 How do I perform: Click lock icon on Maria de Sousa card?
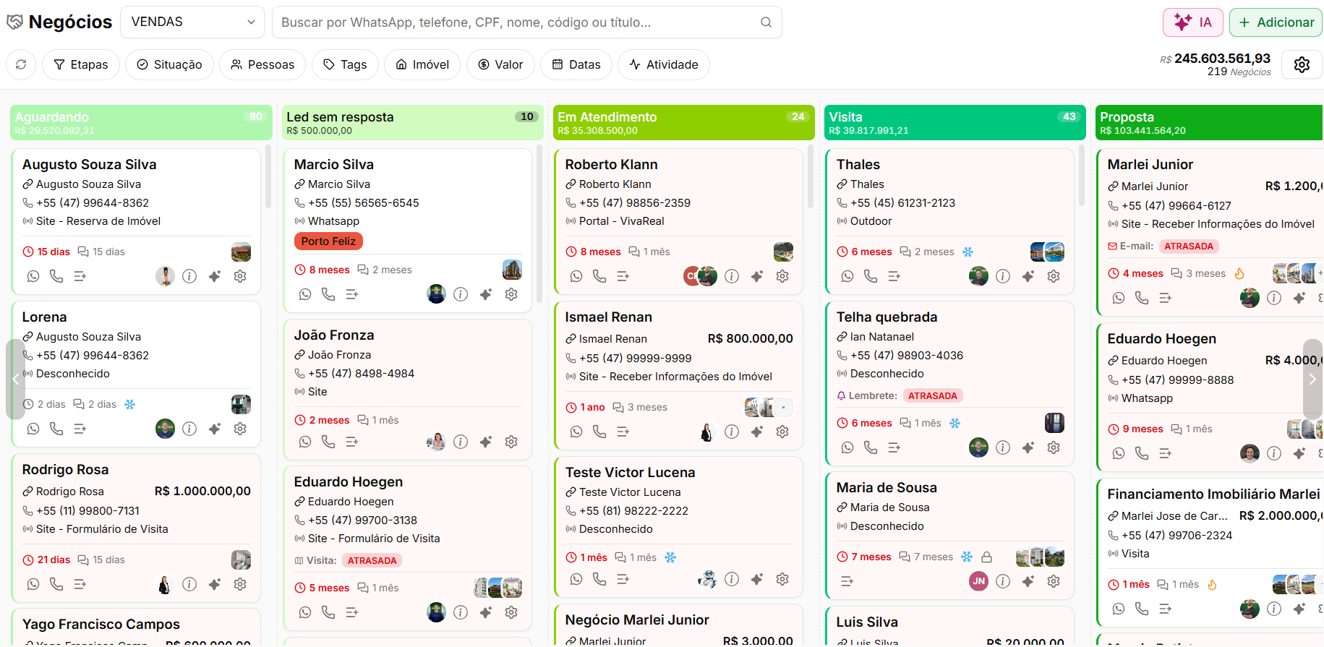click(986, 557)
